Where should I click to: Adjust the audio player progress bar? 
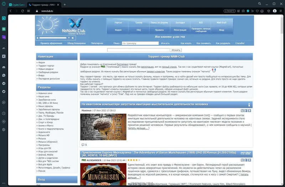click(53, 38)
